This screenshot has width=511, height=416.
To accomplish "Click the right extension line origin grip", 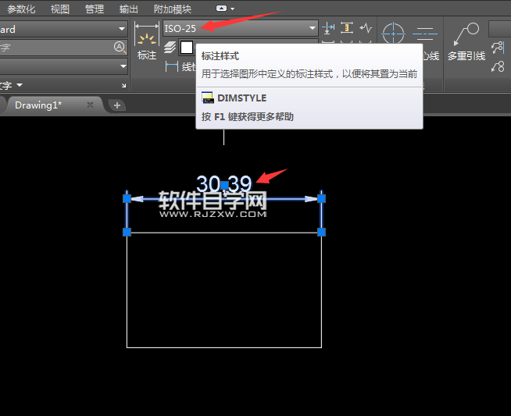I will (321, 232).
